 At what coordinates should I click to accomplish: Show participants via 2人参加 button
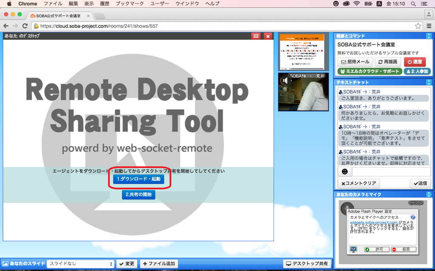click(x=417, y=71)
